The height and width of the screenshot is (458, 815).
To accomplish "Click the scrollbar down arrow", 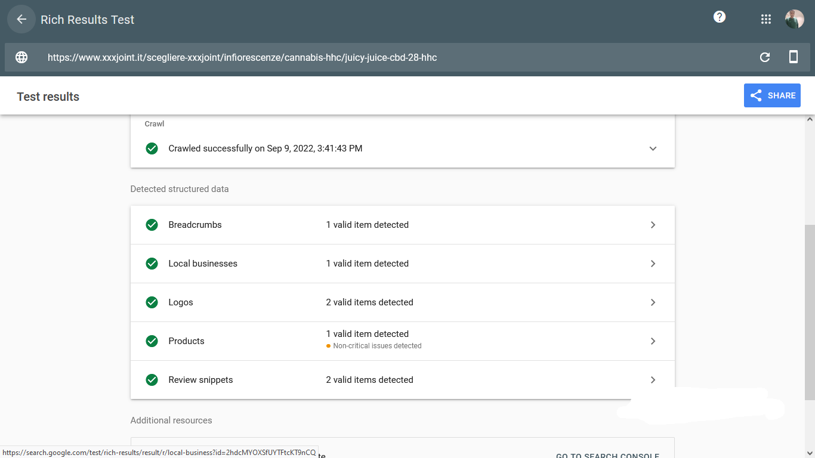I will 810,453.
